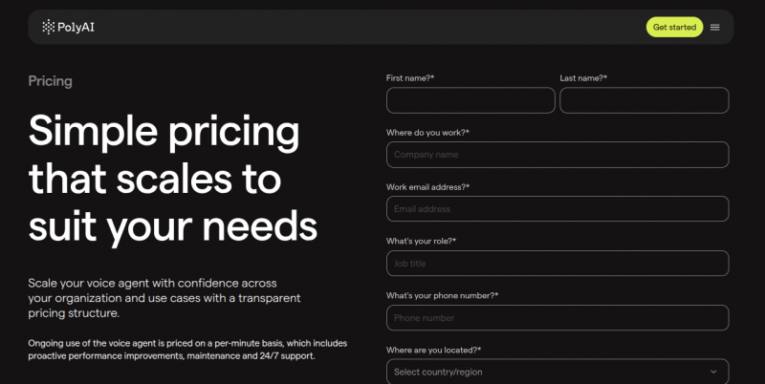
Task: Click the Company name field
Action: click(557, 155)
